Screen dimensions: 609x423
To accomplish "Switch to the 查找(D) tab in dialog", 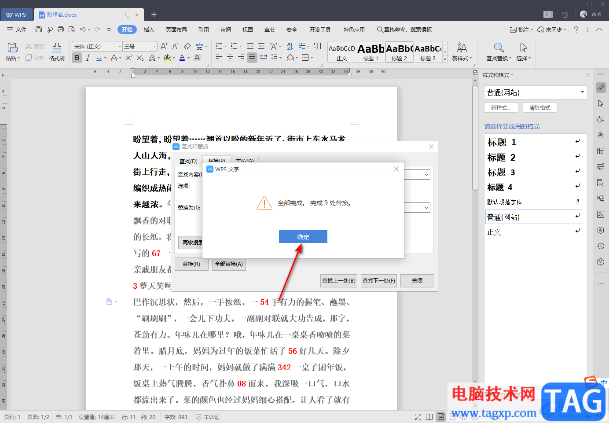I will (188, 161).
